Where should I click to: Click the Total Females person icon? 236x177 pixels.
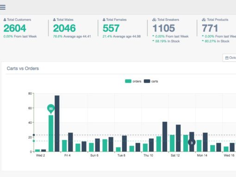104,19
